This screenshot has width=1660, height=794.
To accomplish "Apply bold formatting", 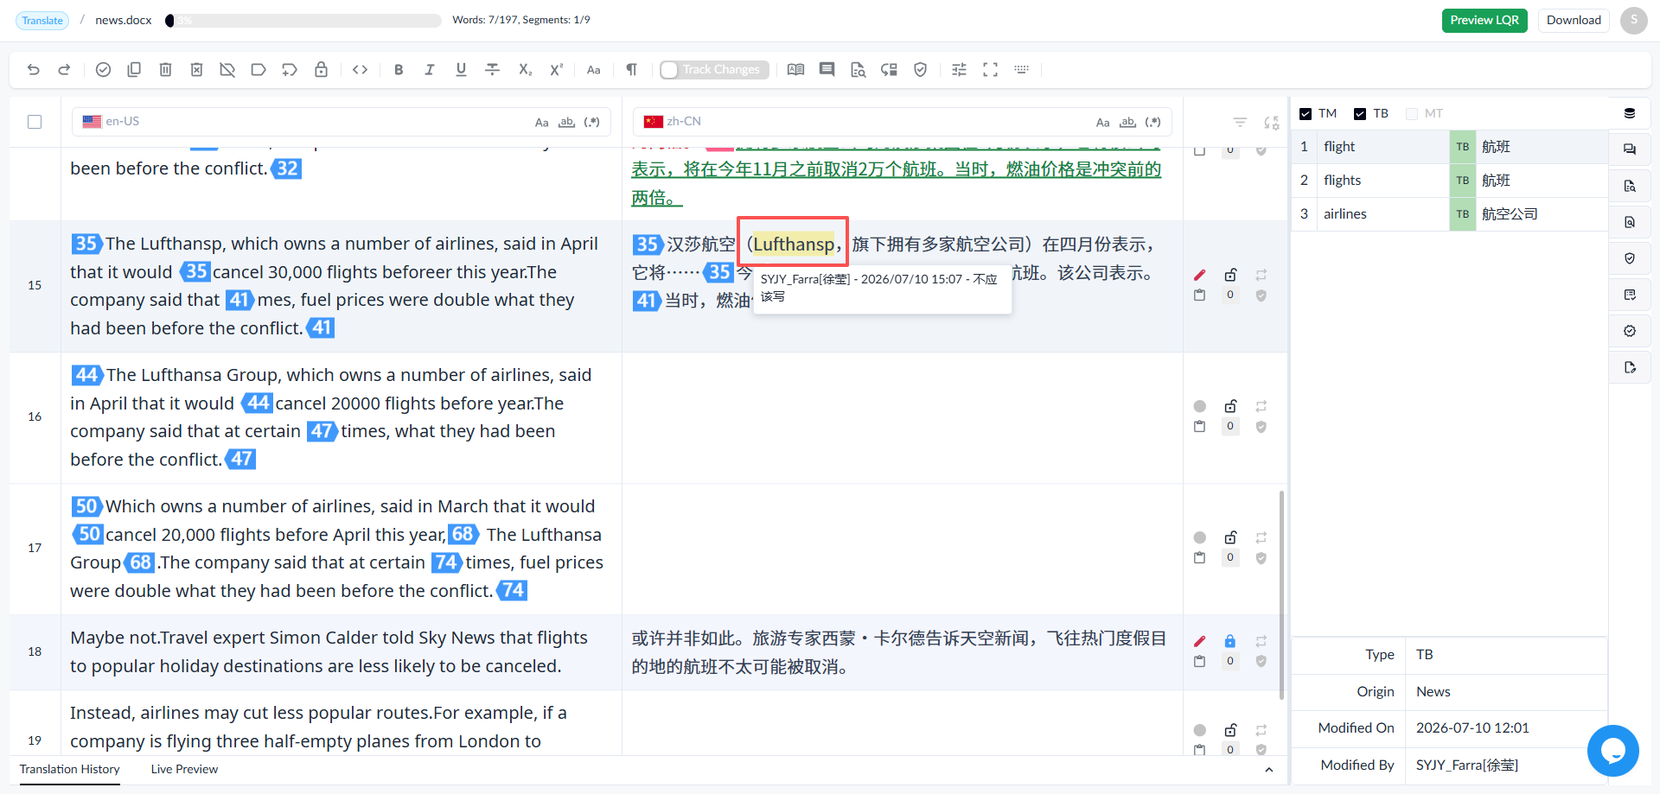I will click(x=399, y=70).
